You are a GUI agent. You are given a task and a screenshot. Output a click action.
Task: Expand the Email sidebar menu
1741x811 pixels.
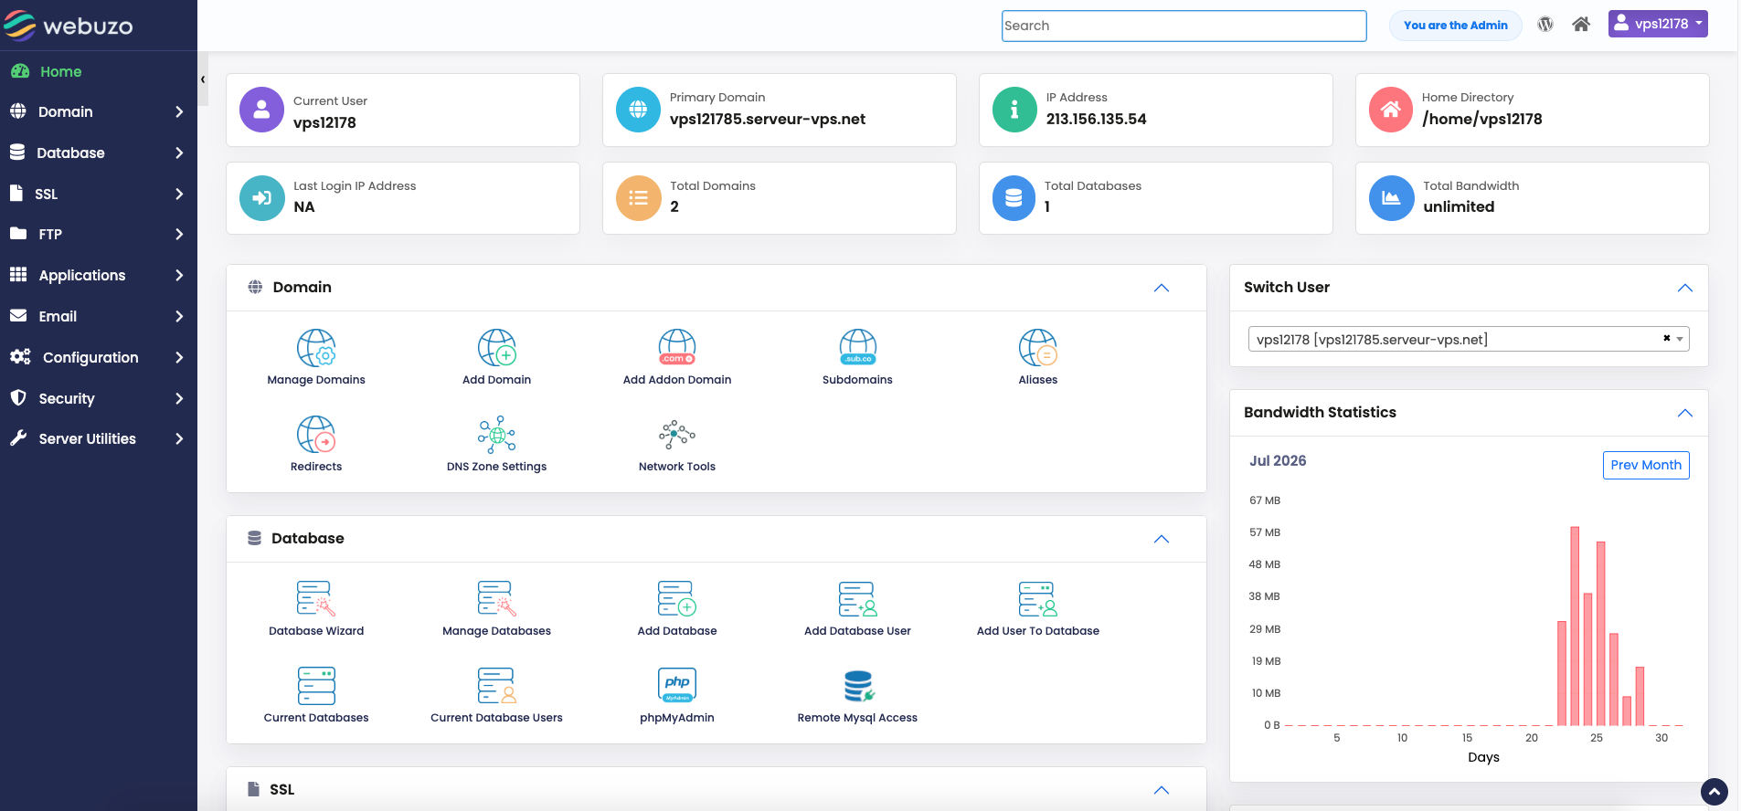click(98, 316)
